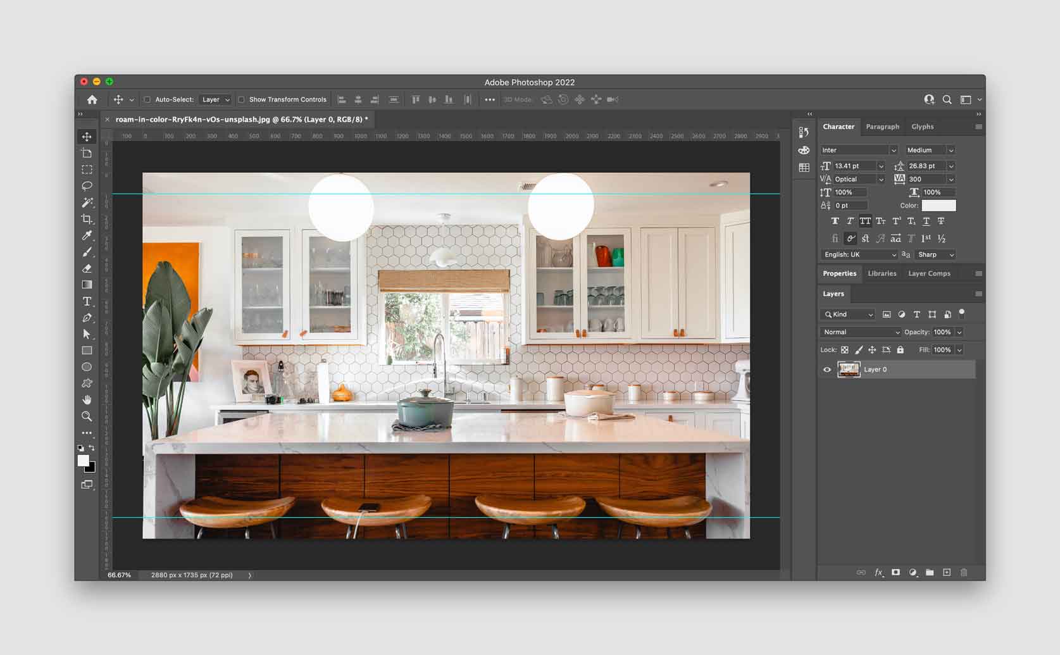Hide Layer 0 with eye icon
Screen dimensions: 1060x655
[x=826, y=370]
